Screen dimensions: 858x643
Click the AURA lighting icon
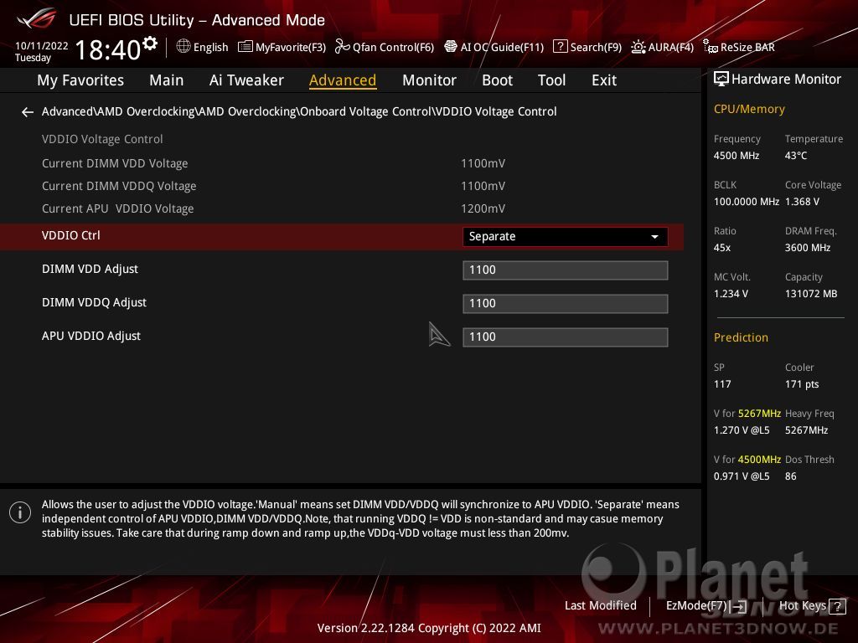638,47
